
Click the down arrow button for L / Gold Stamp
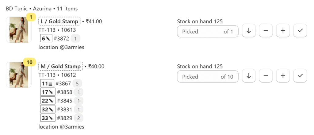(249, 31)
